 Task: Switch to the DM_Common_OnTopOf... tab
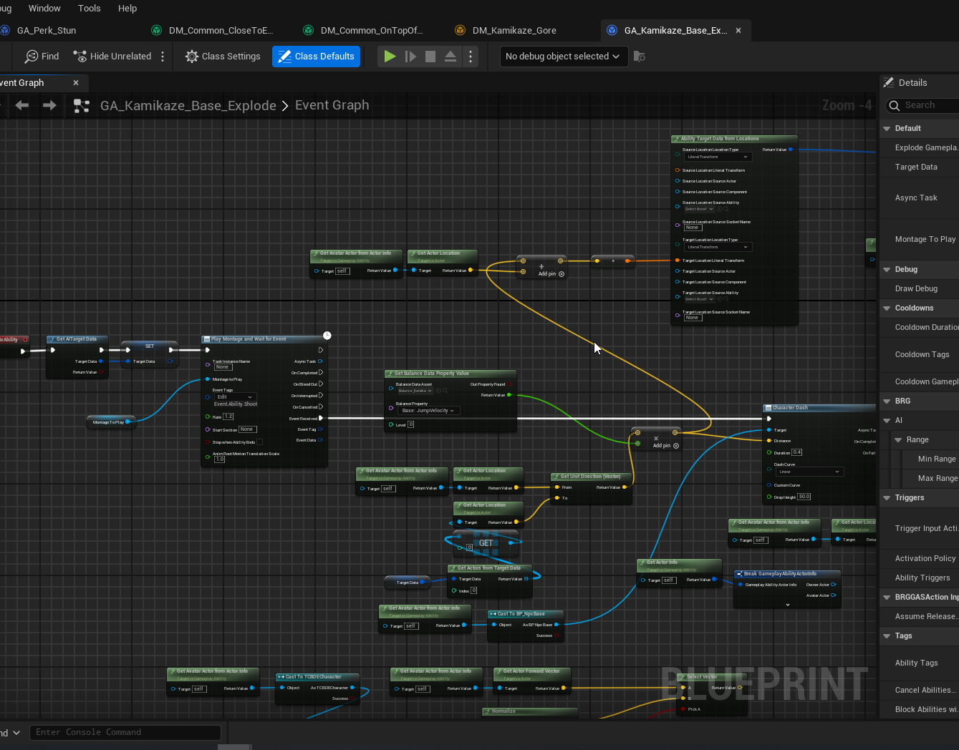point(372,30)
